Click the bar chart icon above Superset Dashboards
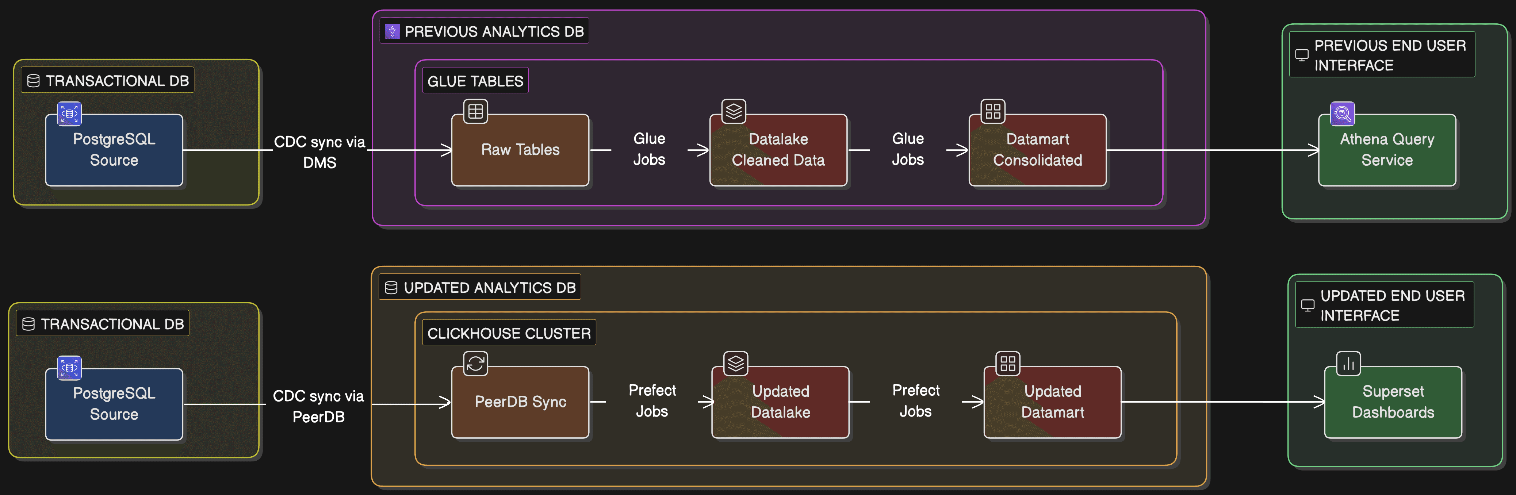1516x495 pixels. coord(1348,364)
